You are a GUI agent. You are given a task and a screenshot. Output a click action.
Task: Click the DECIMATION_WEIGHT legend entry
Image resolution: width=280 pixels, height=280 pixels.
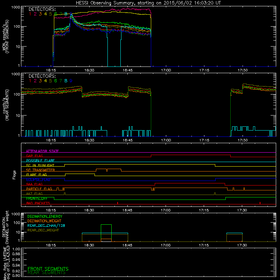(x=44, y=221)
